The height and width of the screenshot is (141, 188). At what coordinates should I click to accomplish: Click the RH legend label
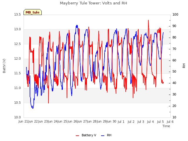pyautogui.click(x=109, y=135)
